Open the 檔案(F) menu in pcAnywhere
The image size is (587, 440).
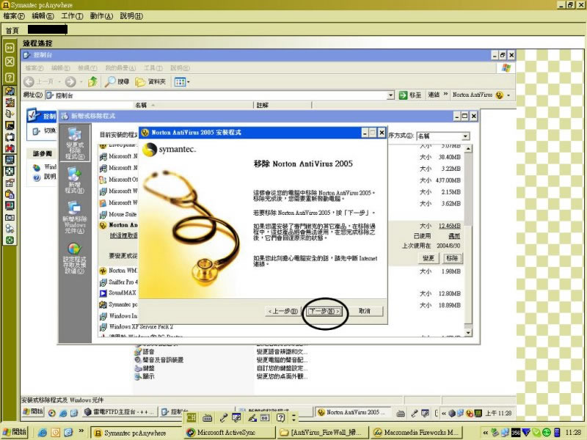click(14, 16)
